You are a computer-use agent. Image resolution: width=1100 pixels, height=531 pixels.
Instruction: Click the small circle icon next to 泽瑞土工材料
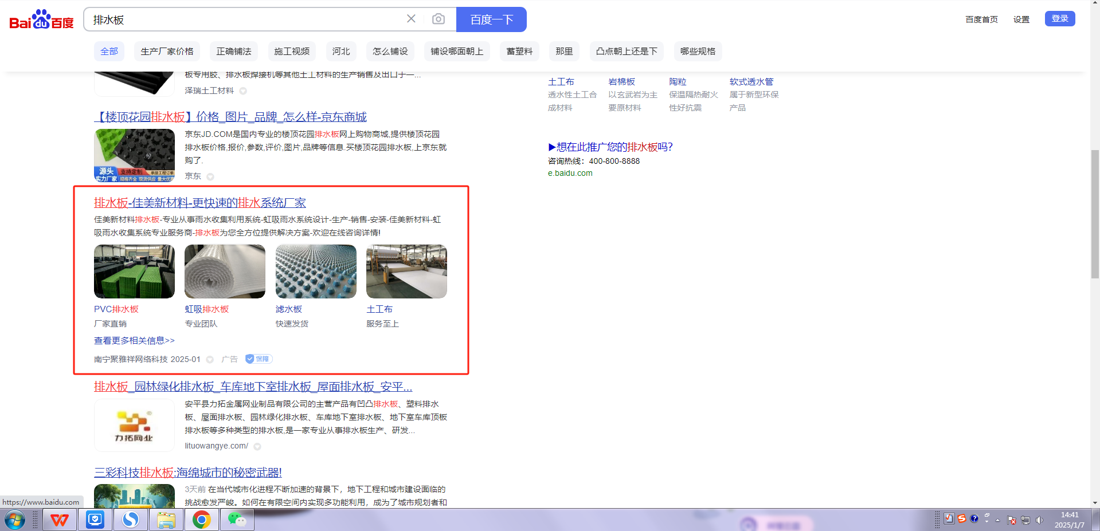pyautogui.click(x=243, y=91)
